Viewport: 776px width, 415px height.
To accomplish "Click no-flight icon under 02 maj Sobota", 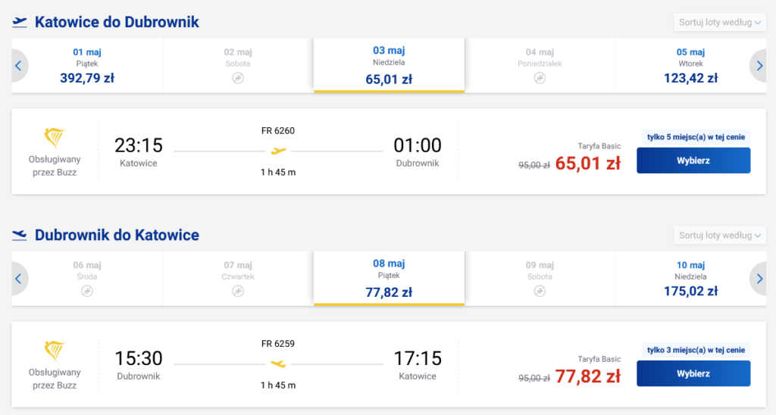I will tap(238, 78).
